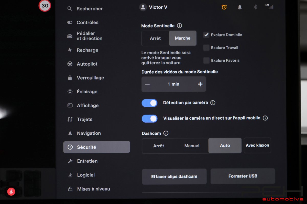The width and height of the screenshot is (307, 204).
Task: Click the Durée des vidéos du mode Sentinelle label
Action: point(180,72)
